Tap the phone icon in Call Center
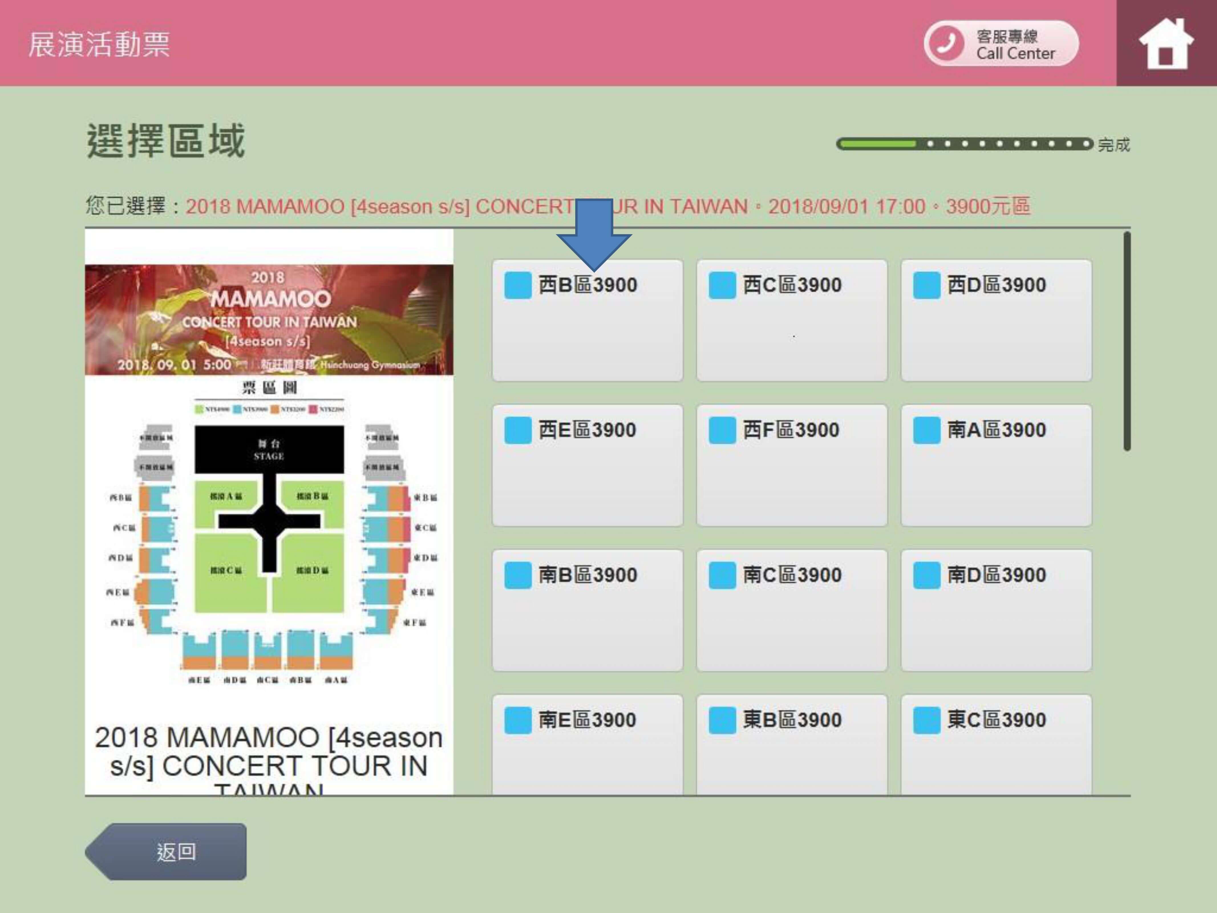 pos(946,43)
